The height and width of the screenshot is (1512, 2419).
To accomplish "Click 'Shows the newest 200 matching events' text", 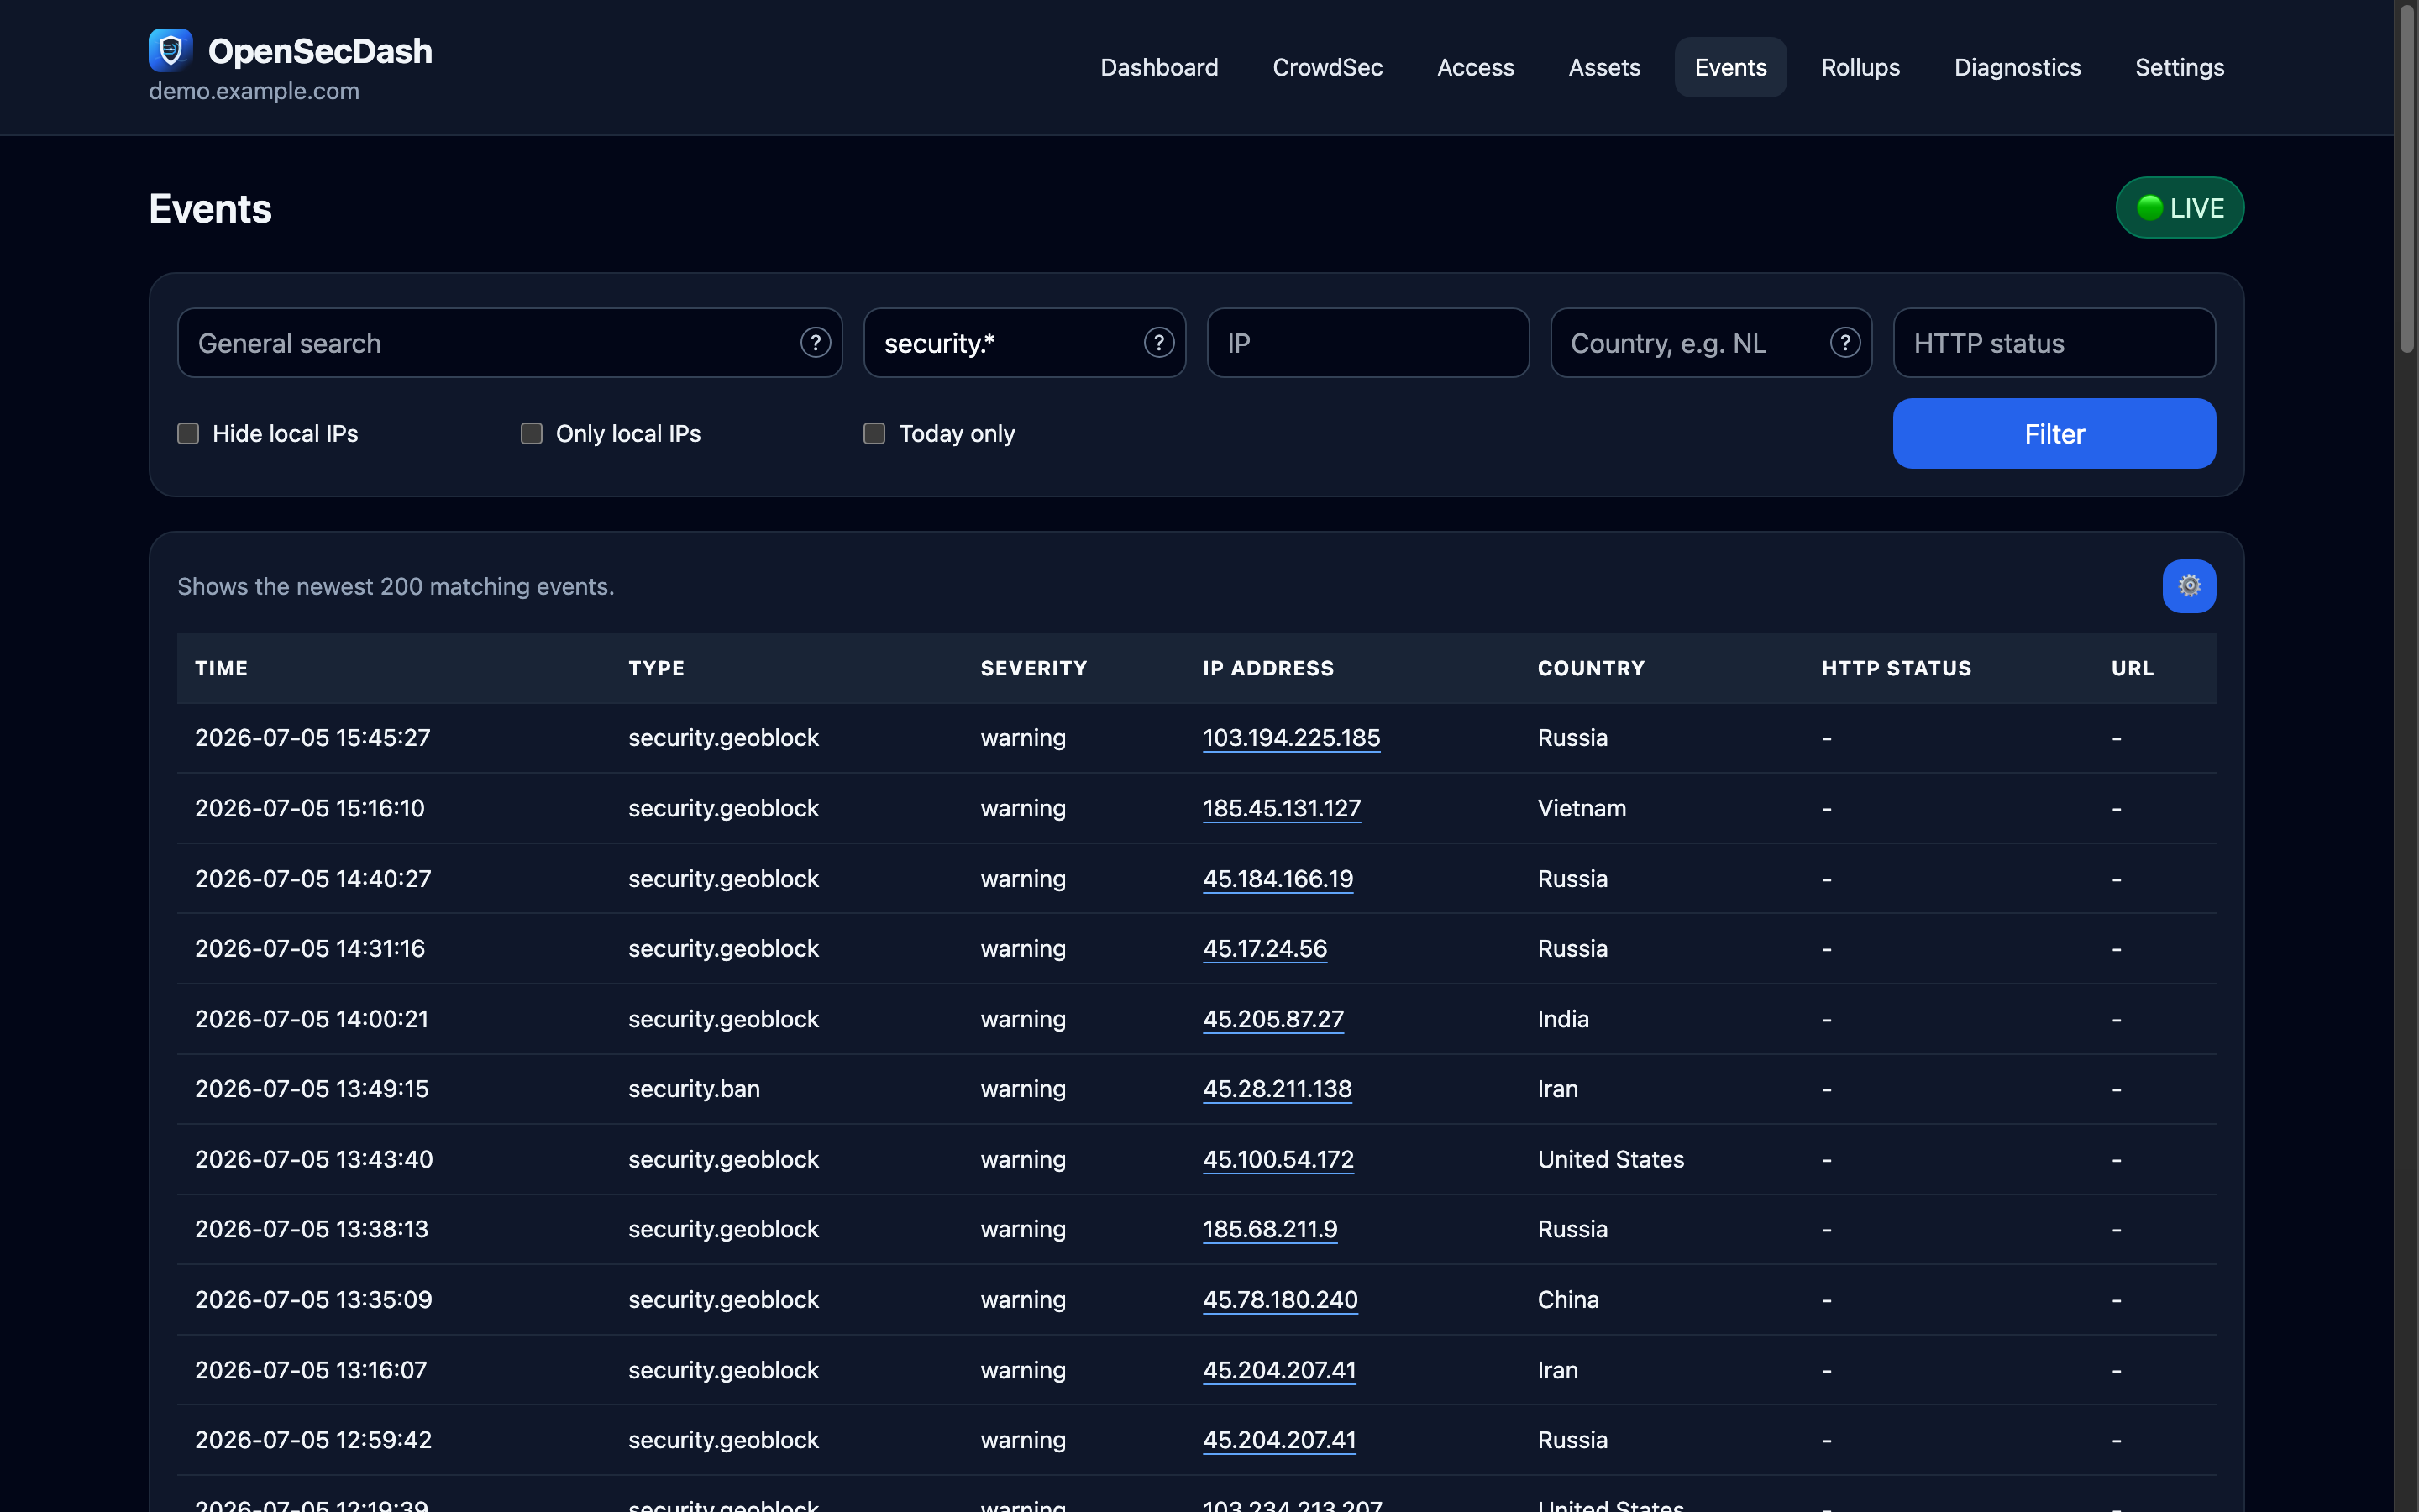I will click(x=396, y=586).
